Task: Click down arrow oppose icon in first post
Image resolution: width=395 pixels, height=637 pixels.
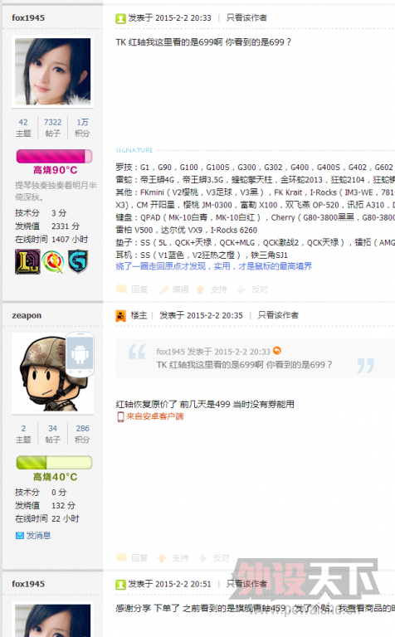Action: click(241, 289)
